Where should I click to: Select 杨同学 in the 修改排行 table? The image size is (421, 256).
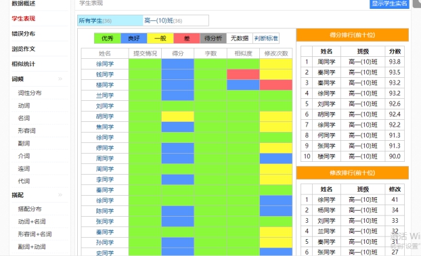click(x=326, y=210)
